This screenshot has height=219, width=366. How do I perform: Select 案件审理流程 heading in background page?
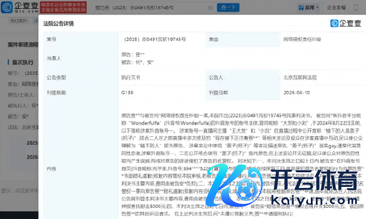pyautogui.click(x=23, y=44)
